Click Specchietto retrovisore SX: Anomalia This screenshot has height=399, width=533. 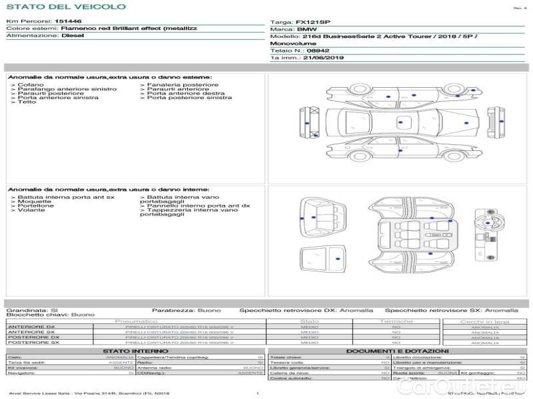(452, 310)
